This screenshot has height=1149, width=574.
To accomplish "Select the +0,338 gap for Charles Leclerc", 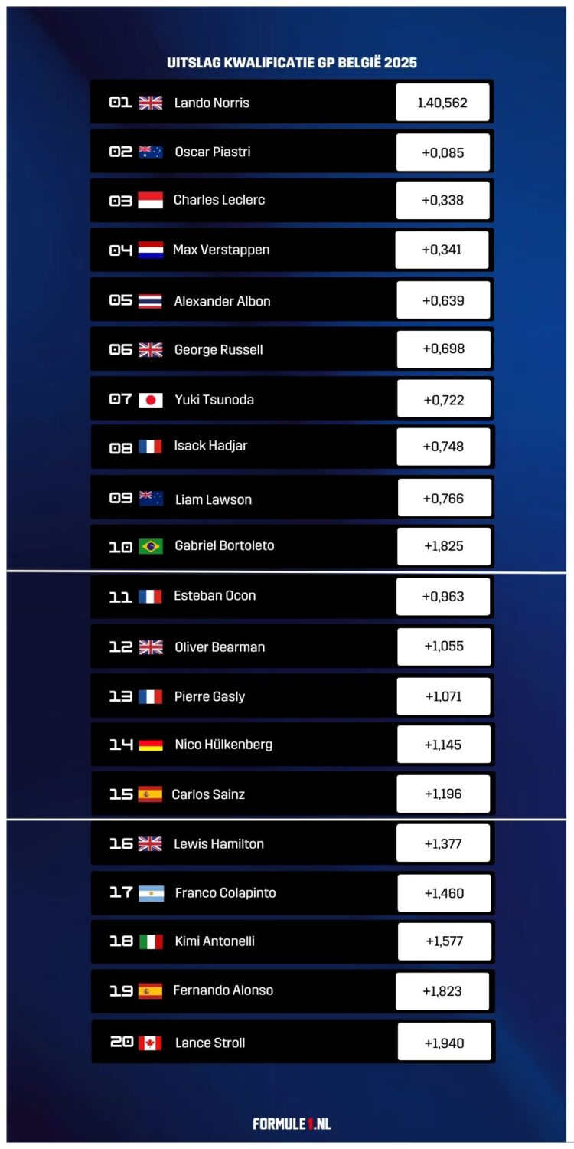I will click(442, 201).
